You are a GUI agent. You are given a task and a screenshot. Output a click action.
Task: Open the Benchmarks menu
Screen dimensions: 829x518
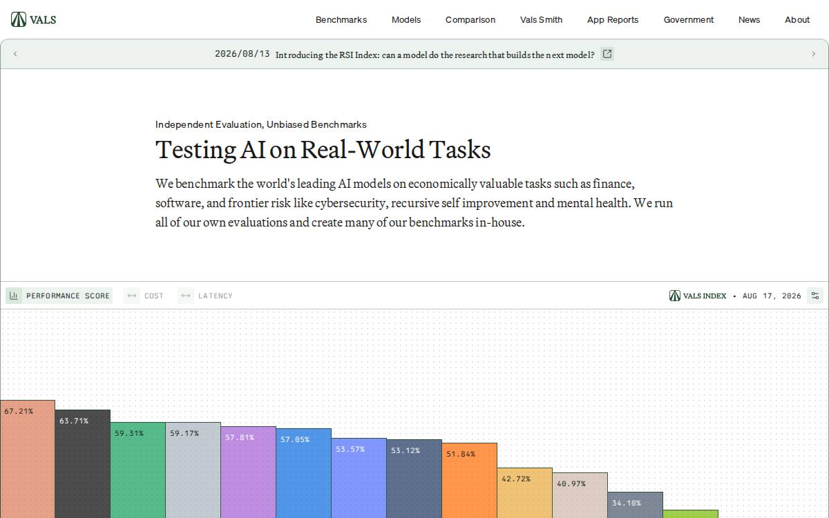341,19
